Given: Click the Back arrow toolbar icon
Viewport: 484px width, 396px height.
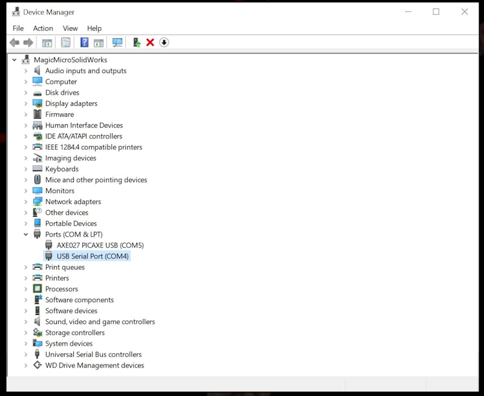Looking at the screenshot, I should click(x=15, y=42).
